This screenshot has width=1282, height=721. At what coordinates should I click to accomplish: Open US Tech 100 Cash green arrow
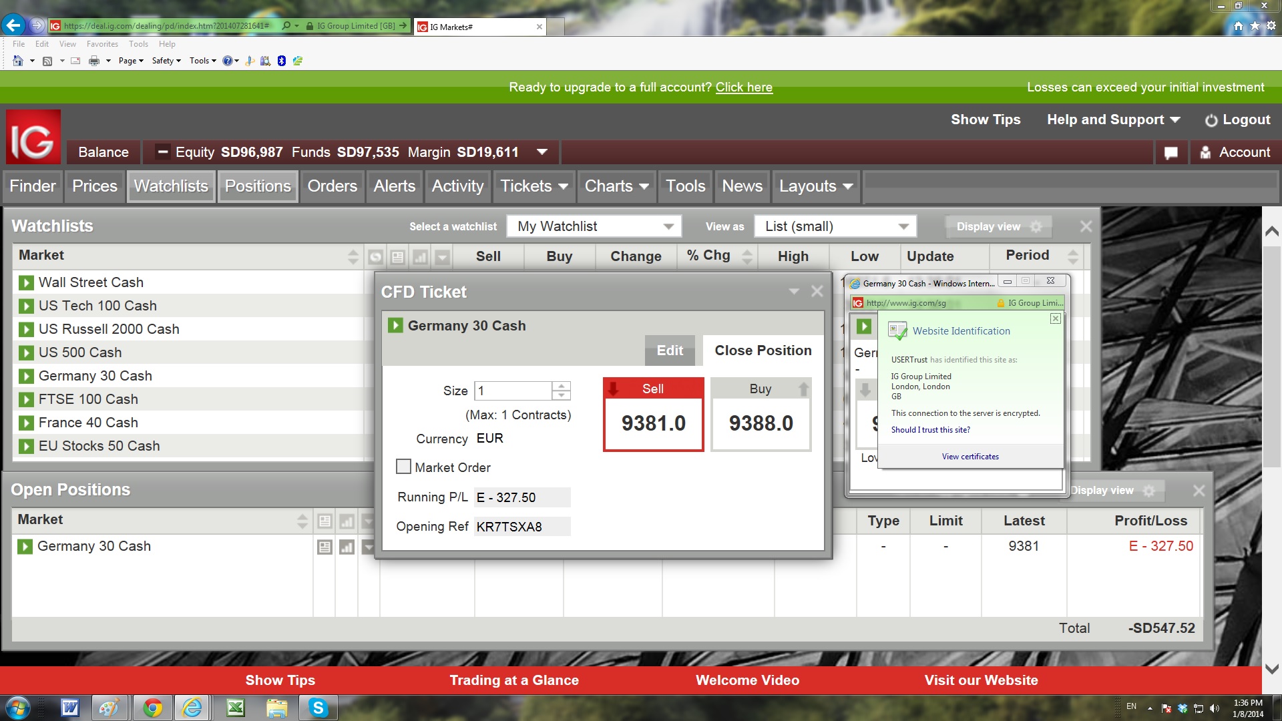coord(26,306)
